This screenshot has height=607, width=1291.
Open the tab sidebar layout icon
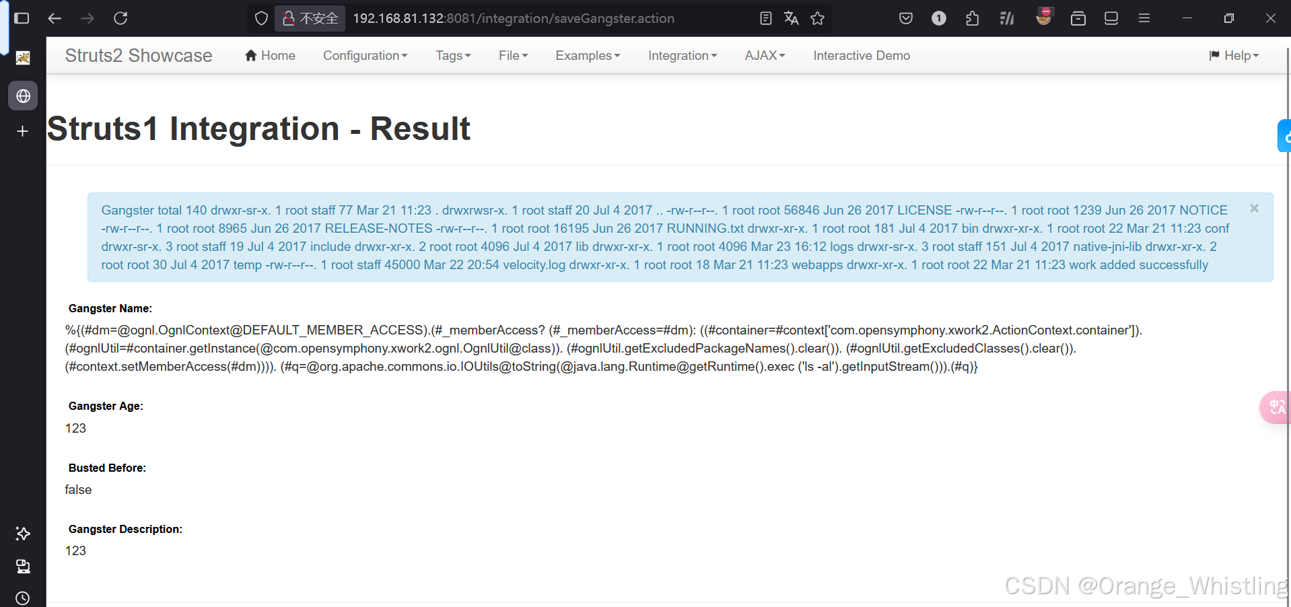coord(1111,18)
